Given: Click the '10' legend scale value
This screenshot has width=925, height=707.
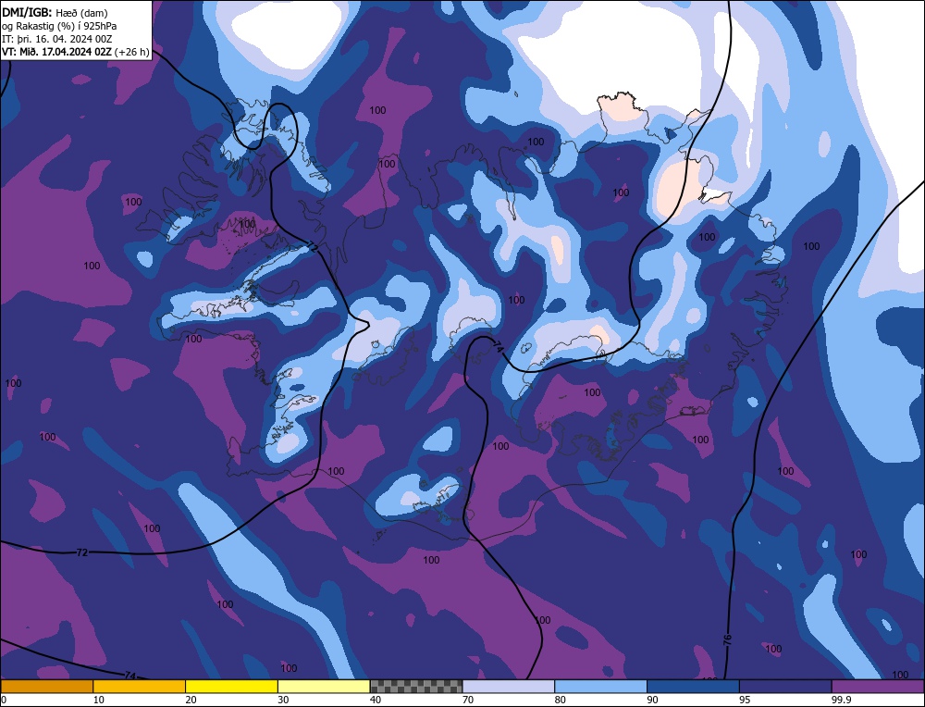Looking at the screenshot, I should 99,700.
